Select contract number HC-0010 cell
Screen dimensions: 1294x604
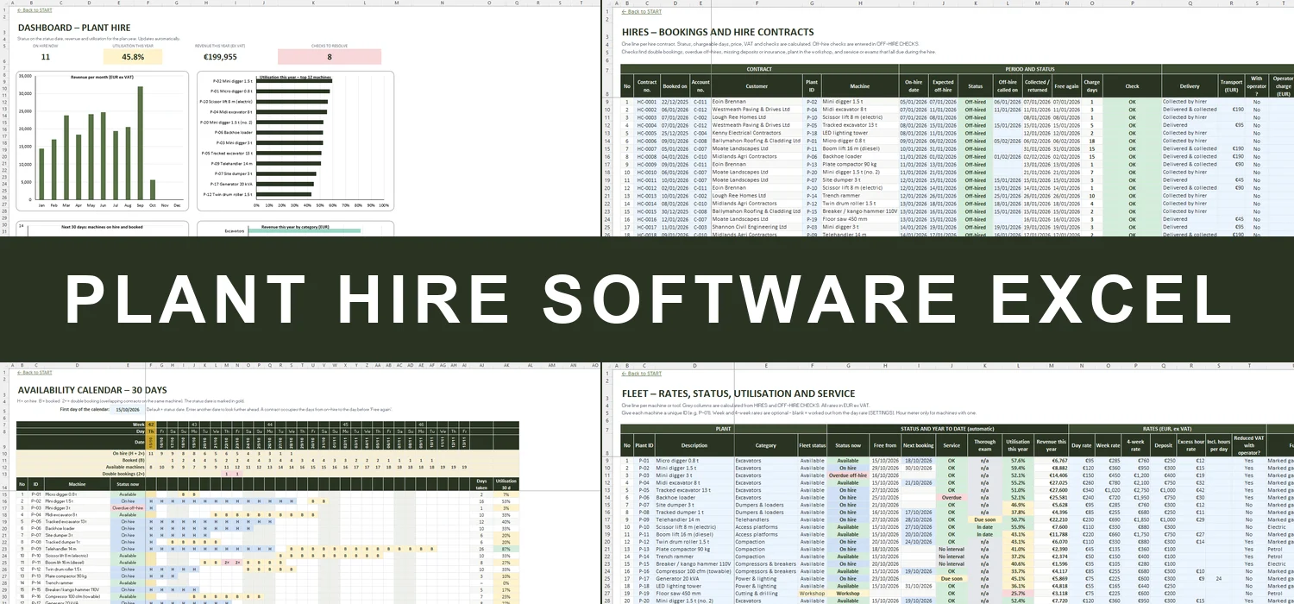point(646,172)
